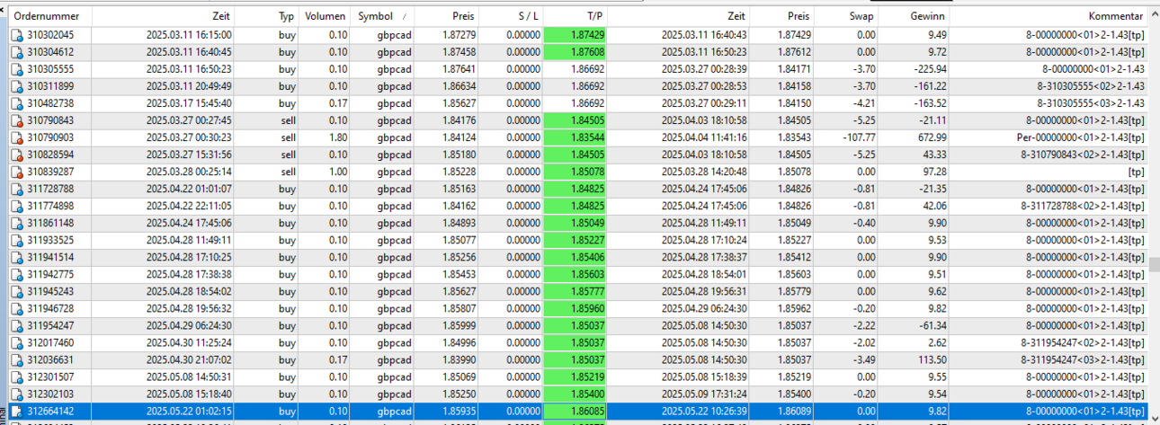Viewport: 1160px width, 425px height.
Task: Click the order icon beside 312302103
Action: 17,394
